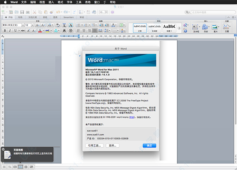Click the enclosed character 字 icon
This screenshot has height=170, width=237.
[71, 30]
